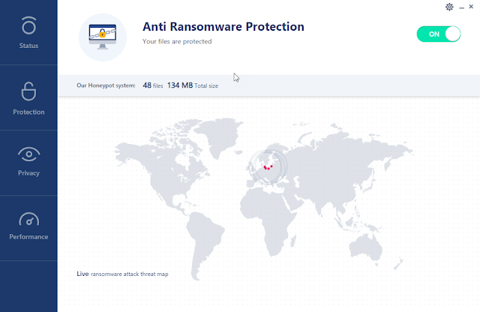This screenshot has width=480, height=312.
Task: Open settings via the gear icon
Action: pyautogui.click(x=449, y=7)
